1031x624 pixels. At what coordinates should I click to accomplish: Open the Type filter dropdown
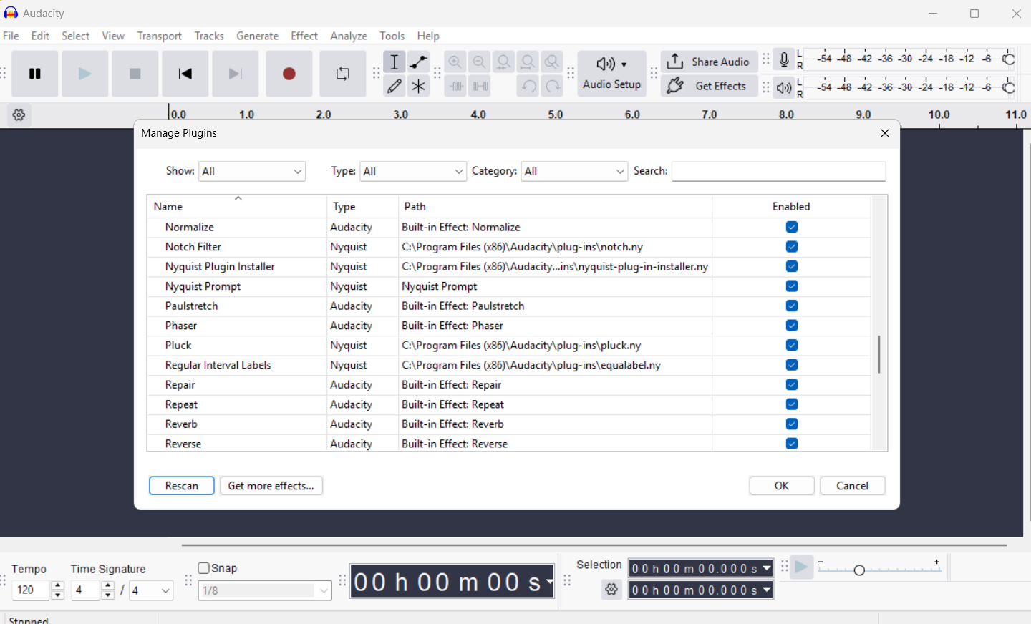pos(413,172)
